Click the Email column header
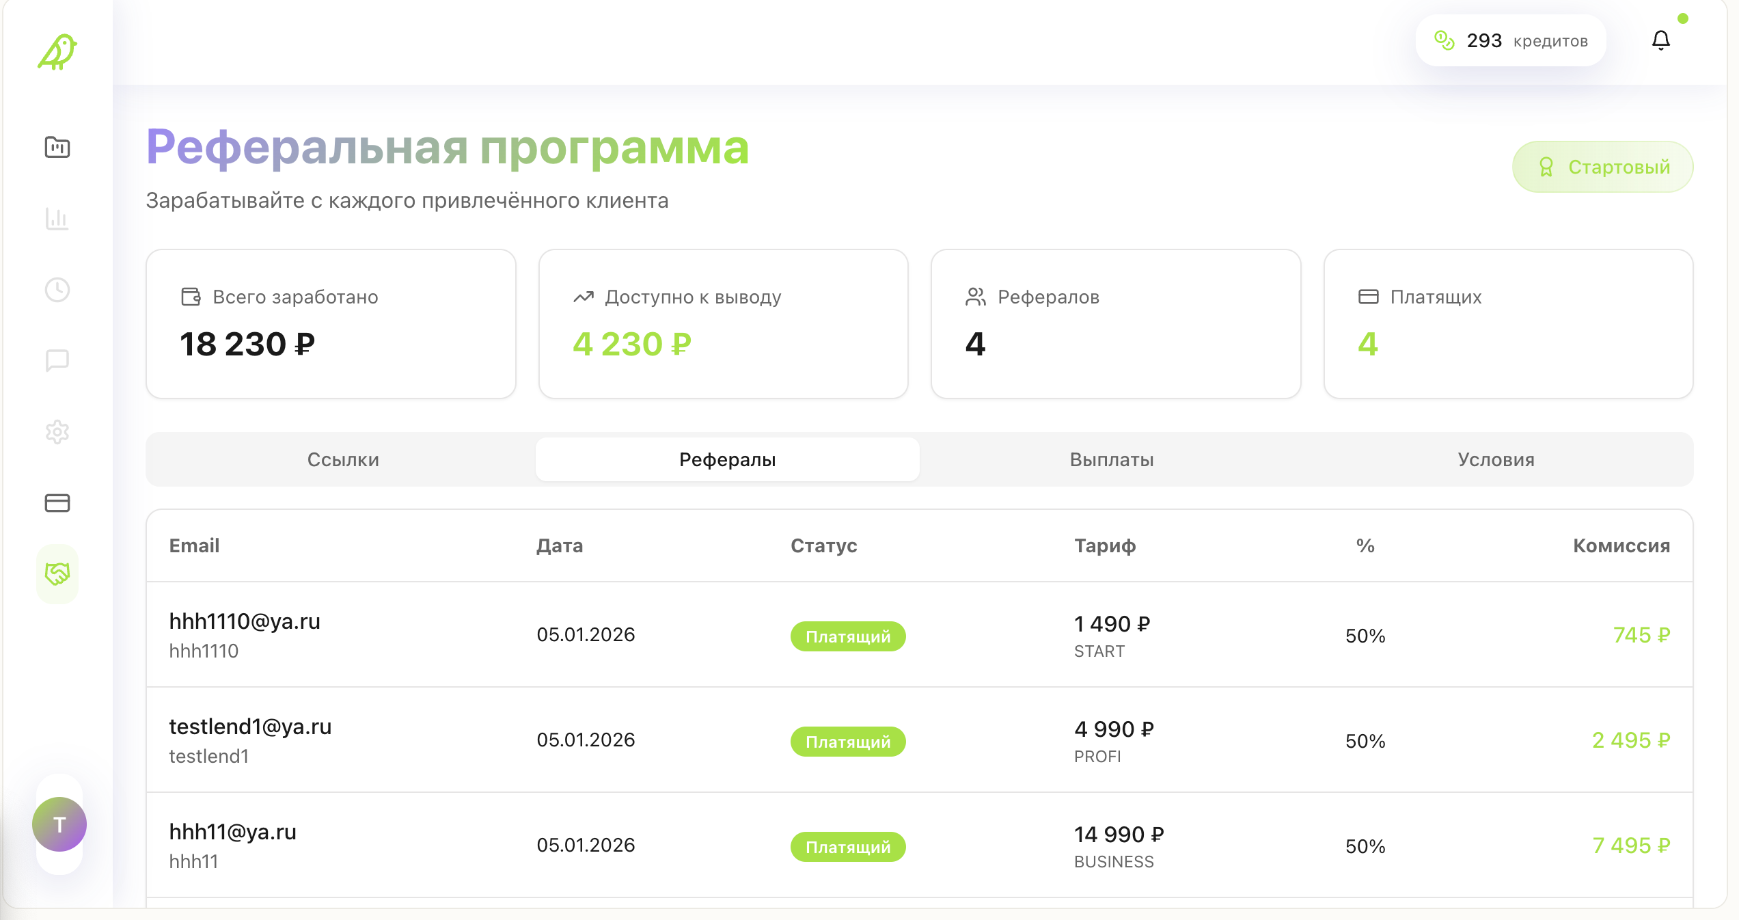Image resolution: width=1739 pixels, height=920 pixels. (x=194, y=545)
